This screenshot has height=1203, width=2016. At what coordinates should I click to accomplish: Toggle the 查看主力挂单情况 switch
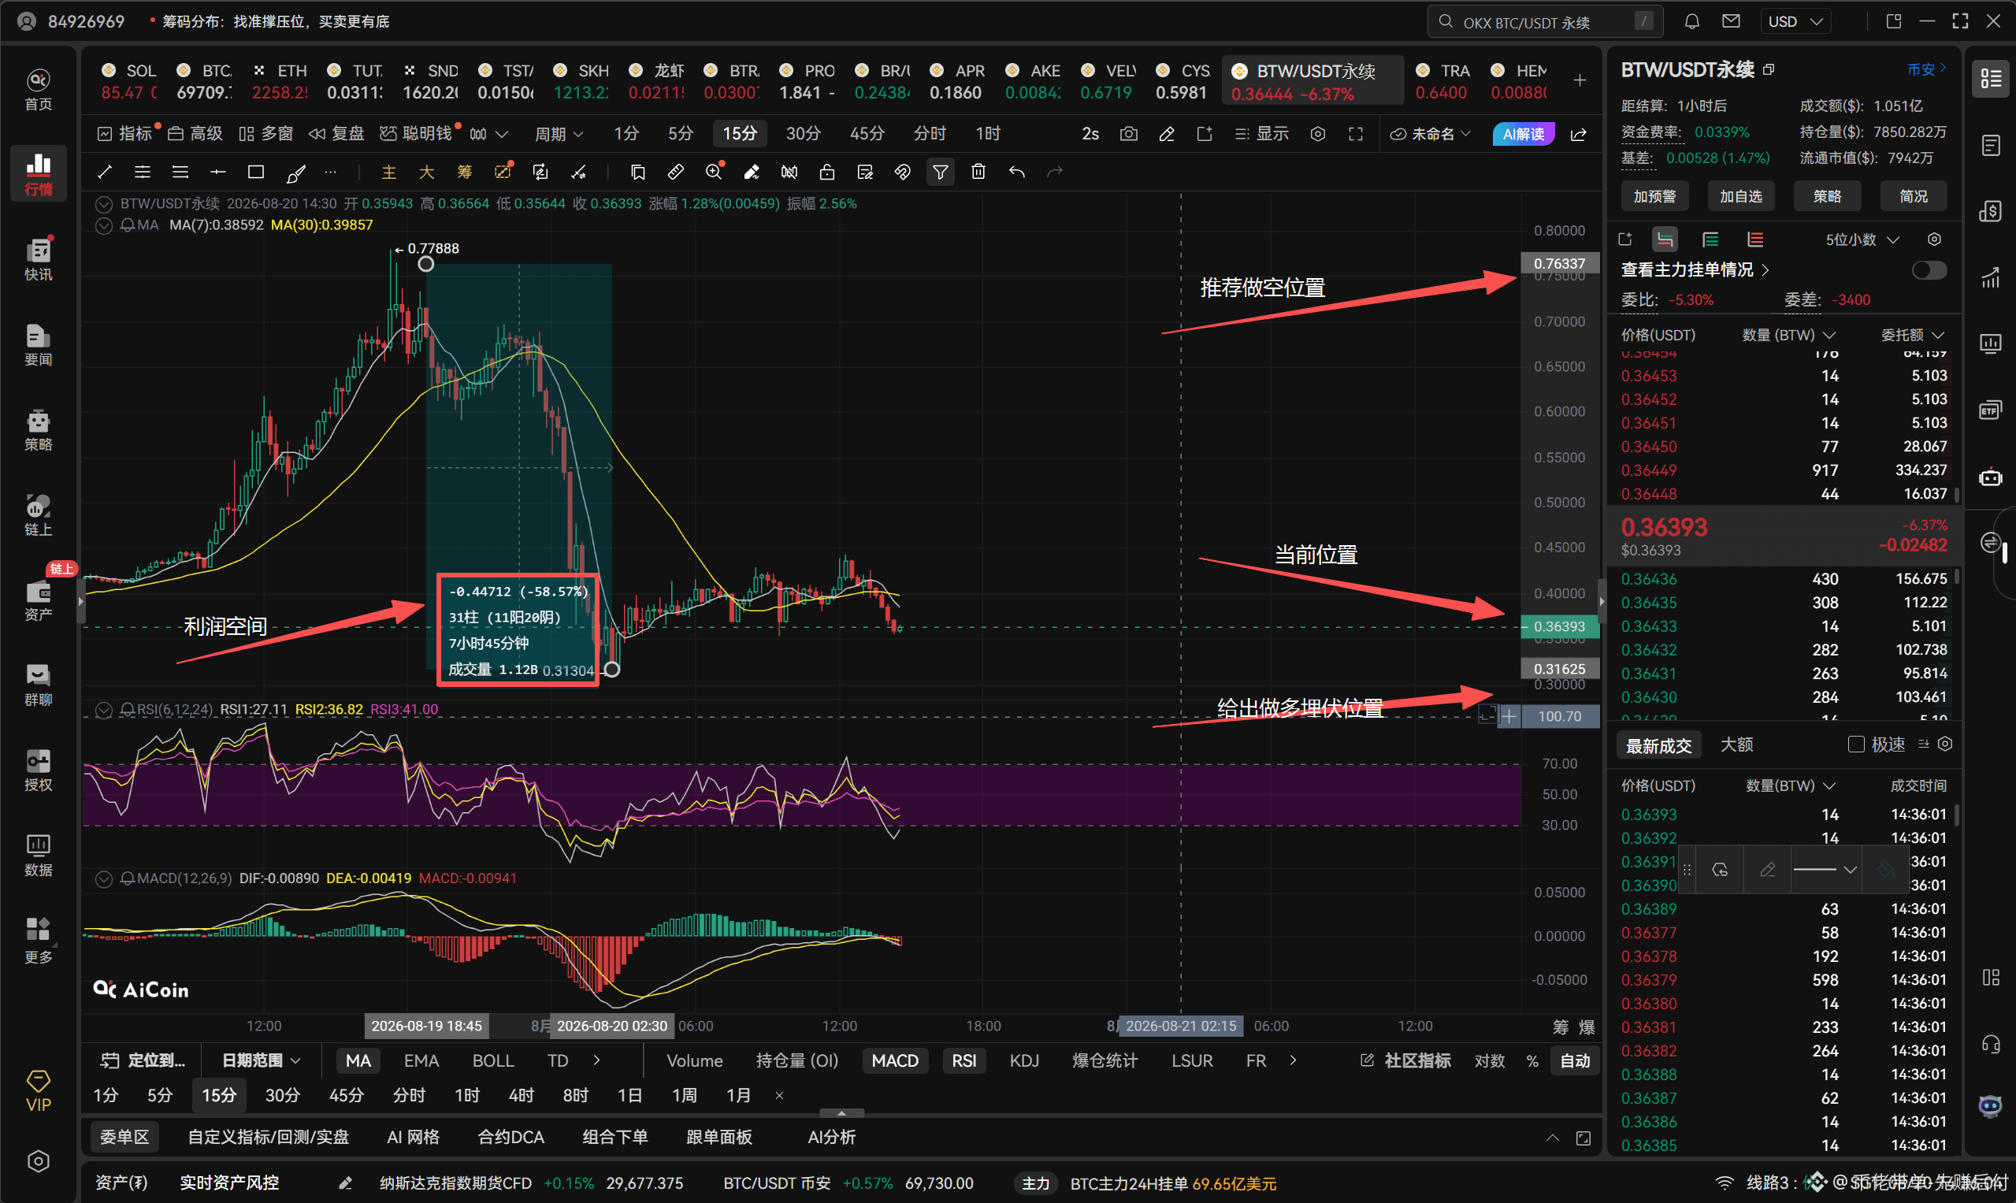1929,270
